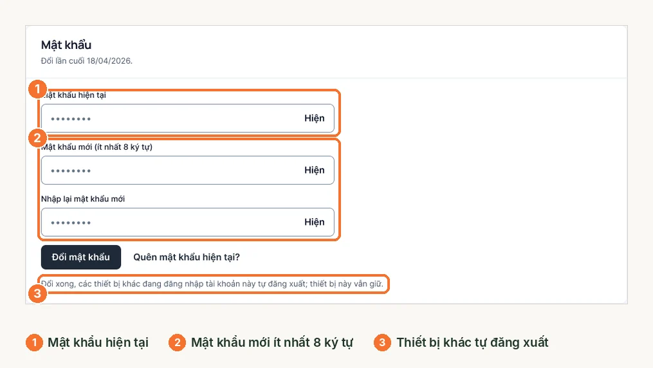Open the Quên mật khẩu hiện tại link

(187, 257)
